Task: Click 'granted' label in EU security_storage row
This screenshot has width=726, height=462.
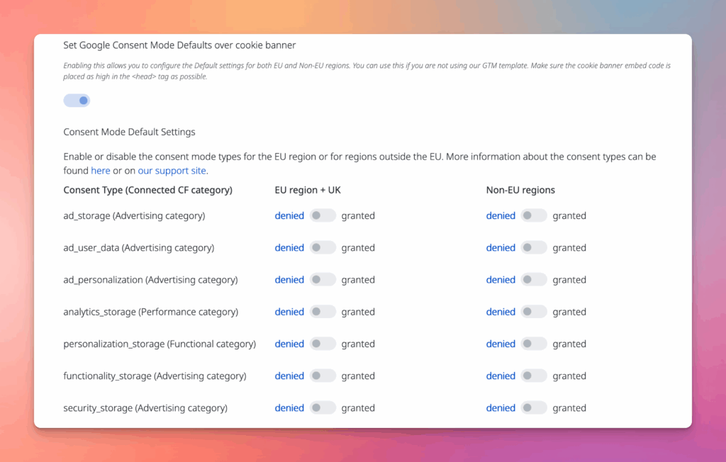Action: (x=358, y=408)
